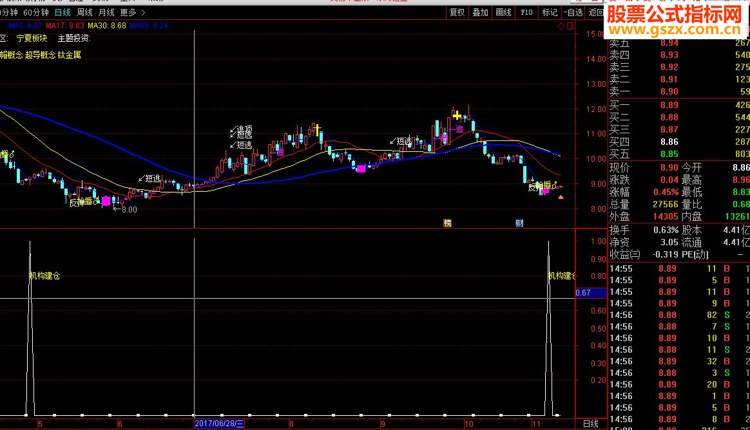Viewport: 750px width, 430px height.
Task: Click the 2017/06/28 date label on the axis
Action: (x=220, y=424)
